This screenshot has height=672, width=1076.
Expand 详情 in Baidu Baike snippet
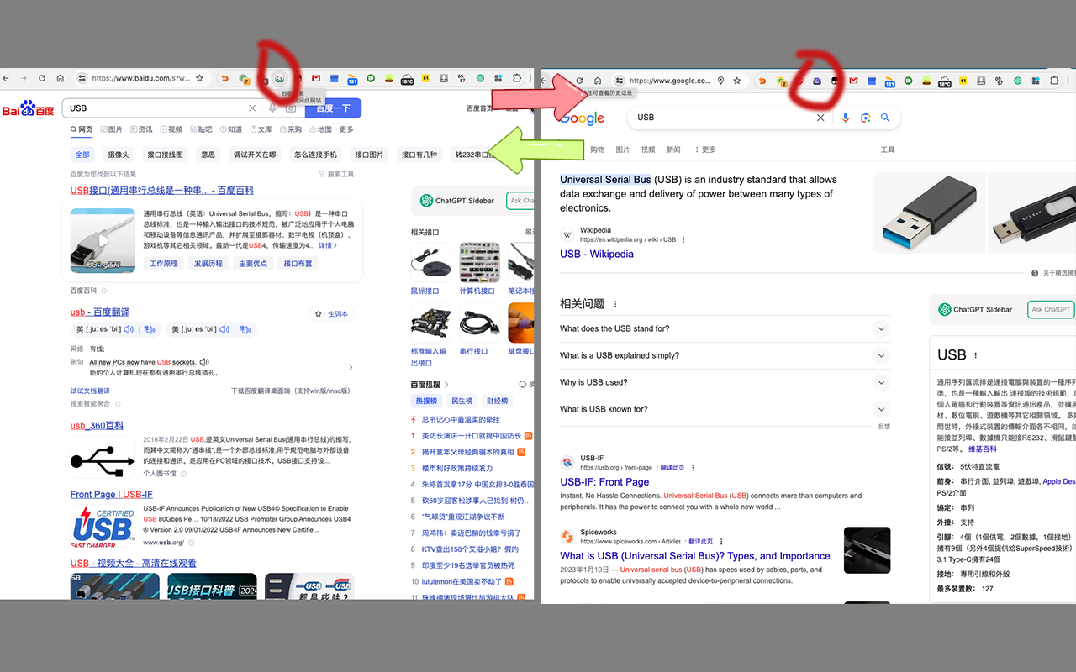(x=328, y=245)
